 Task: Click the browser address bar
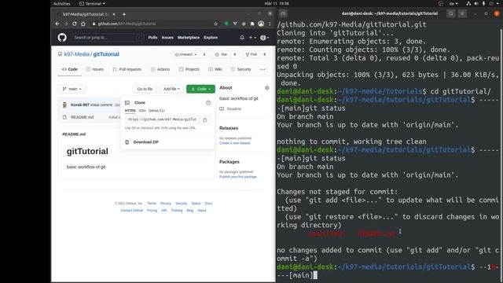tap(151, 24)
